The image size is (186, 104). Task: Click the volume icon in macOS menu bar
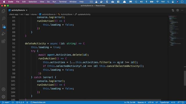point(142,2)
